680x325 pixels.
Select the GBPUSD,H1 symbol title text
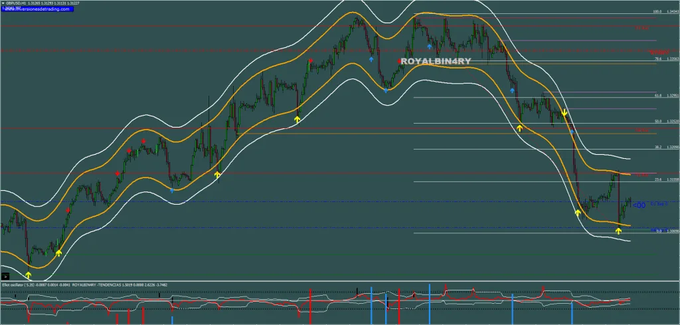(x=16, y=3)
